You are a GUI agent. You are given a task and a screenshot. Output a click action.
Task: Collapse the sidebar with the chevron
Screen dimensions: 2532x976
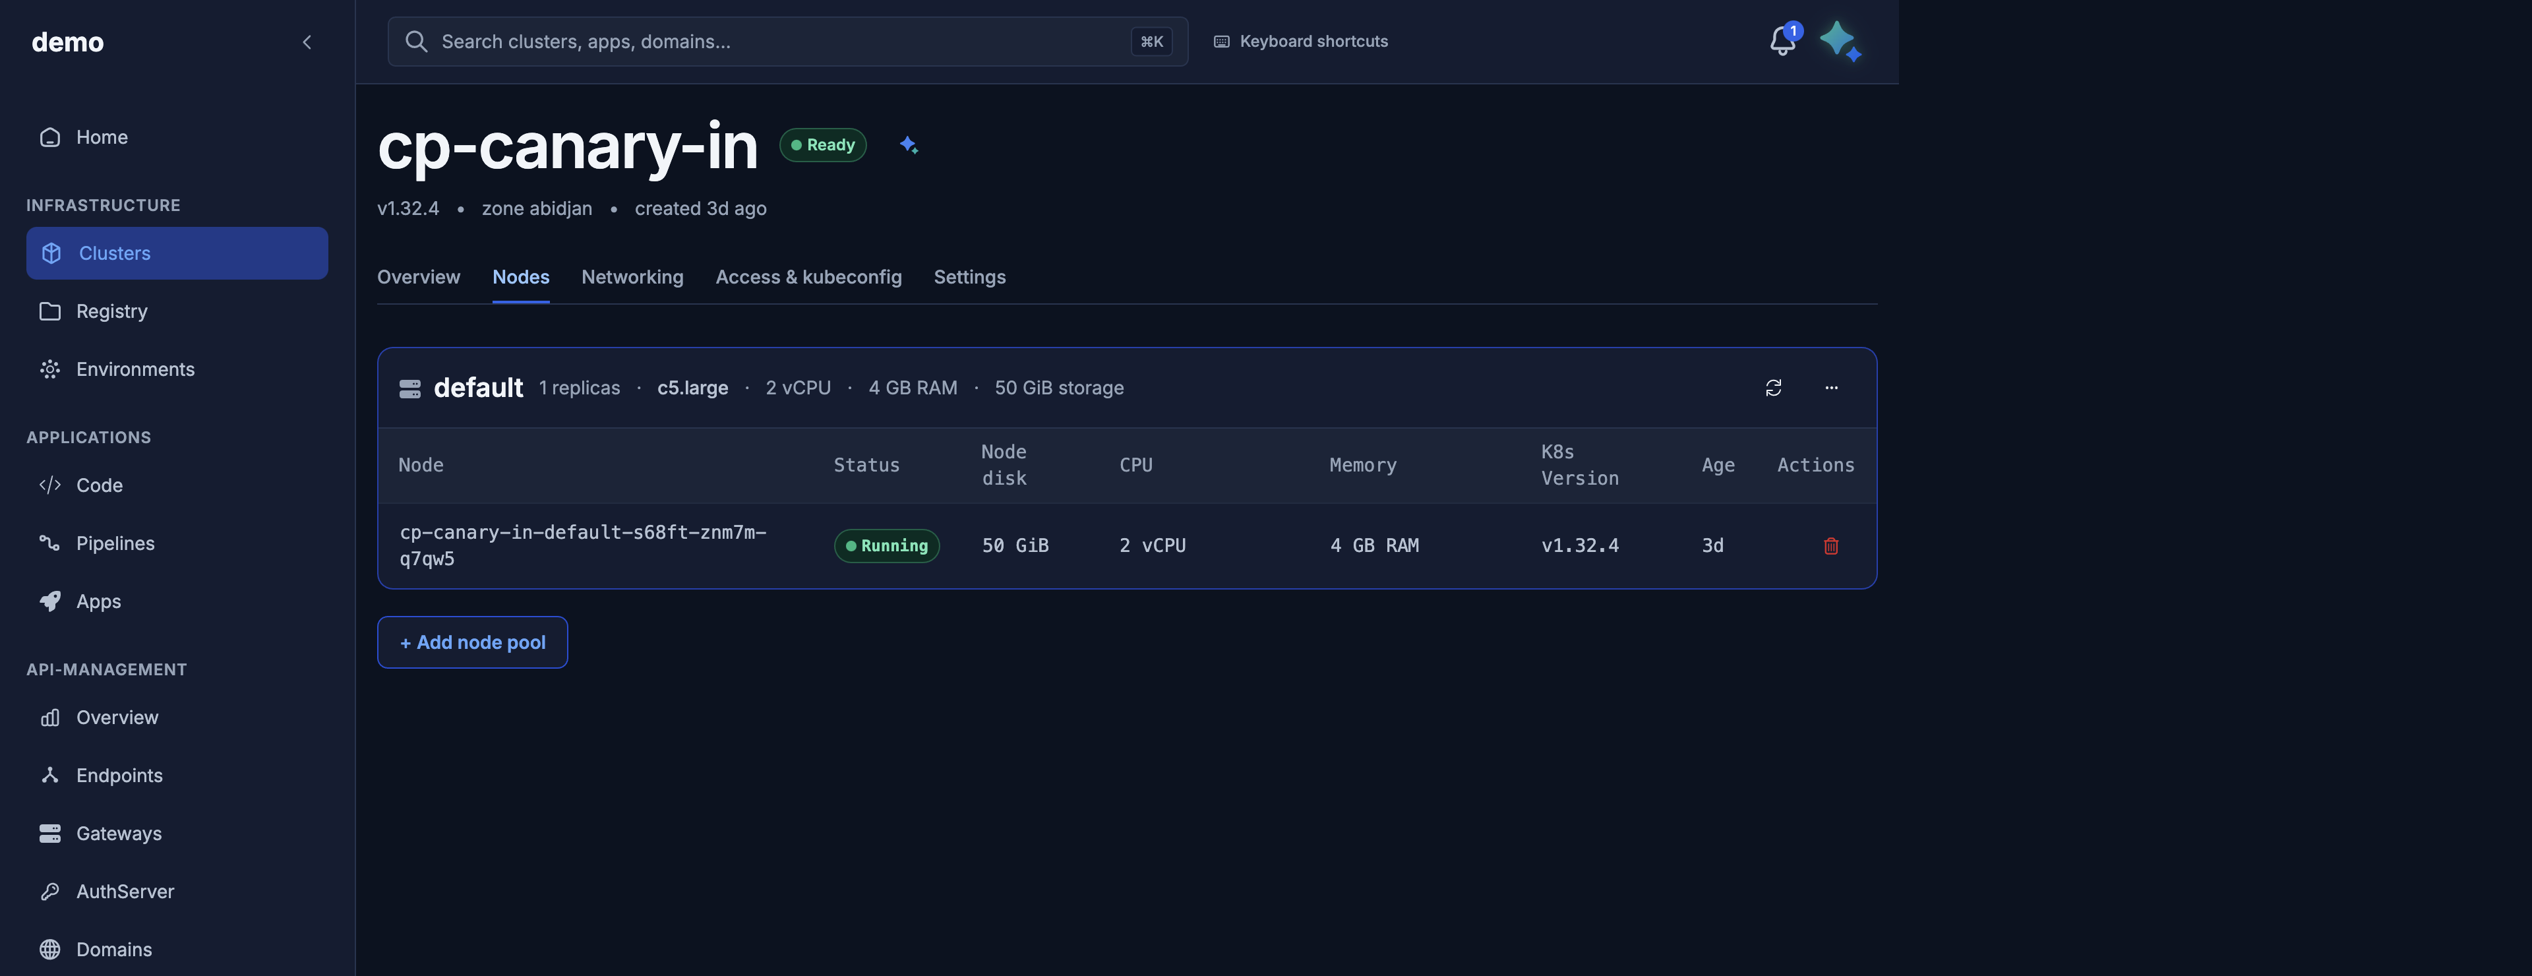click(307, 42)
